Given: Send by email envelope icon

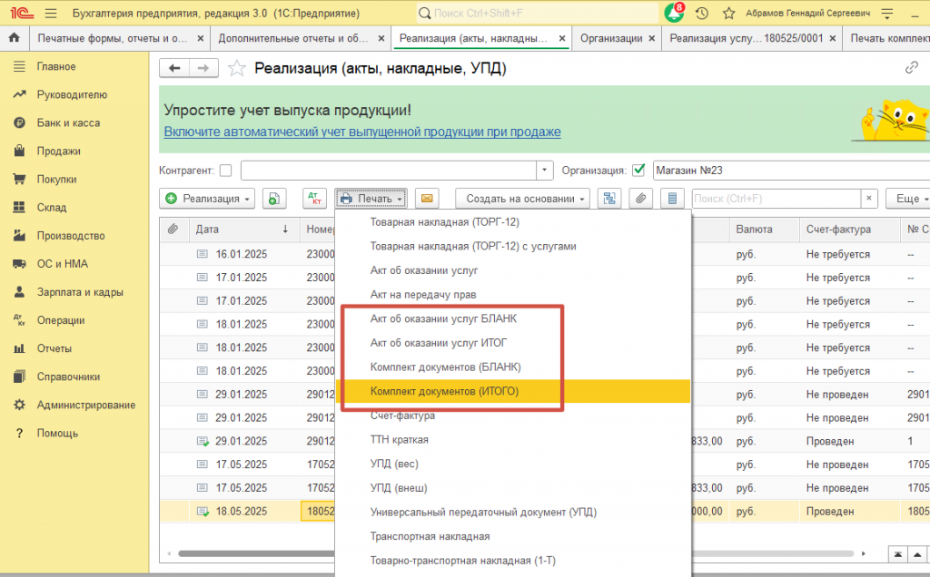Looking at the screenshot, I should pos(427,199).
